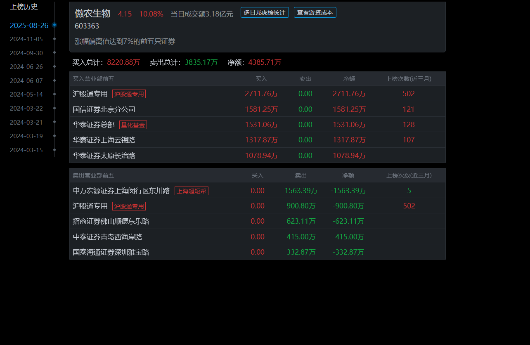Viewport: 530px width, 345px height.
Task: Click the 332.87万 sell amount cell
Action: click(301, 252)
